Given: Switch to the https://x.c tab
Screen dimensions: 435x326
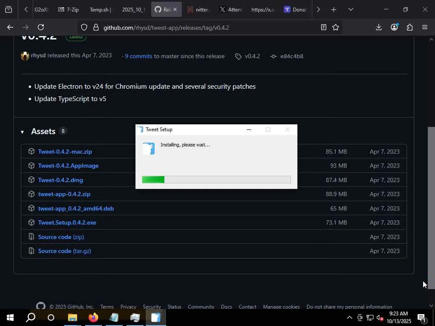Looking at the screenshot, I should click(263, 9).
